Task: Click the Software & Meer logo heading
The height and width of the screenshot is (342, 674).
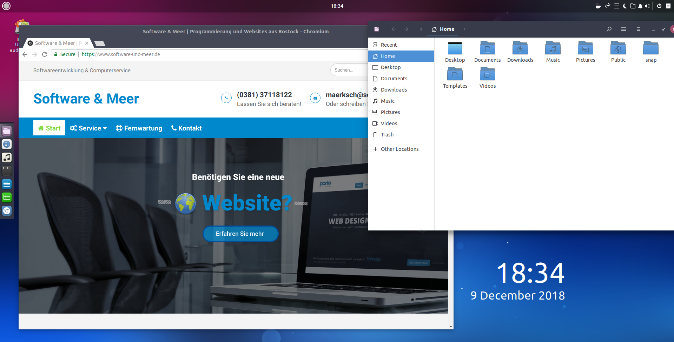Action: pyautogui.click(x=86, y=99)
